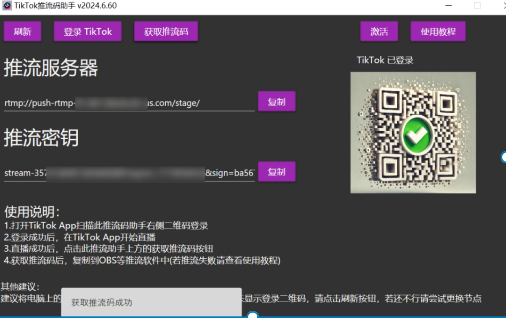The image size is (506, 318).
Task: Click the 刷新 refresh button
Action: pyautogui.click(x=22, y=31)
